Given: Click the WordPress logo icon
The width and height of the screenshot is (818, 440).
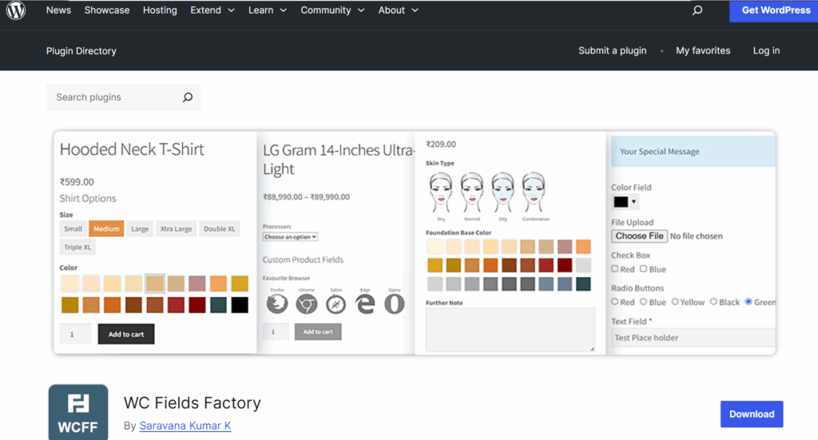Looking at the screenshot, I should 16,10.
